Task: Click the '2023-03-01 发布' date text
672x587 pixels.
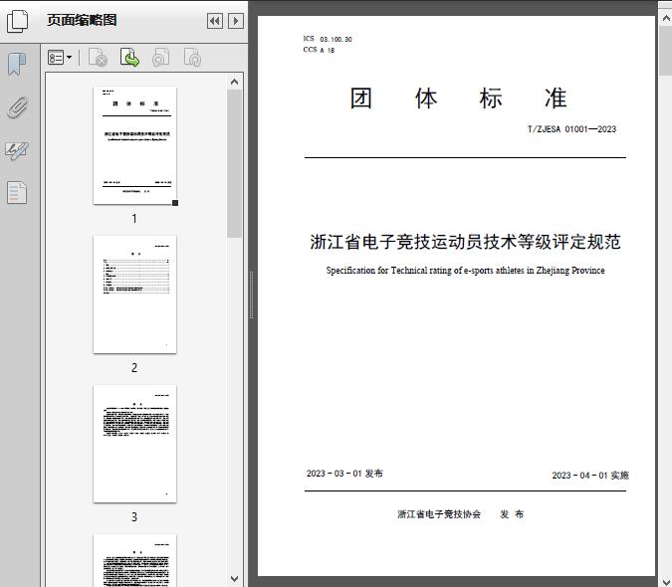Action: pos(344,474)
